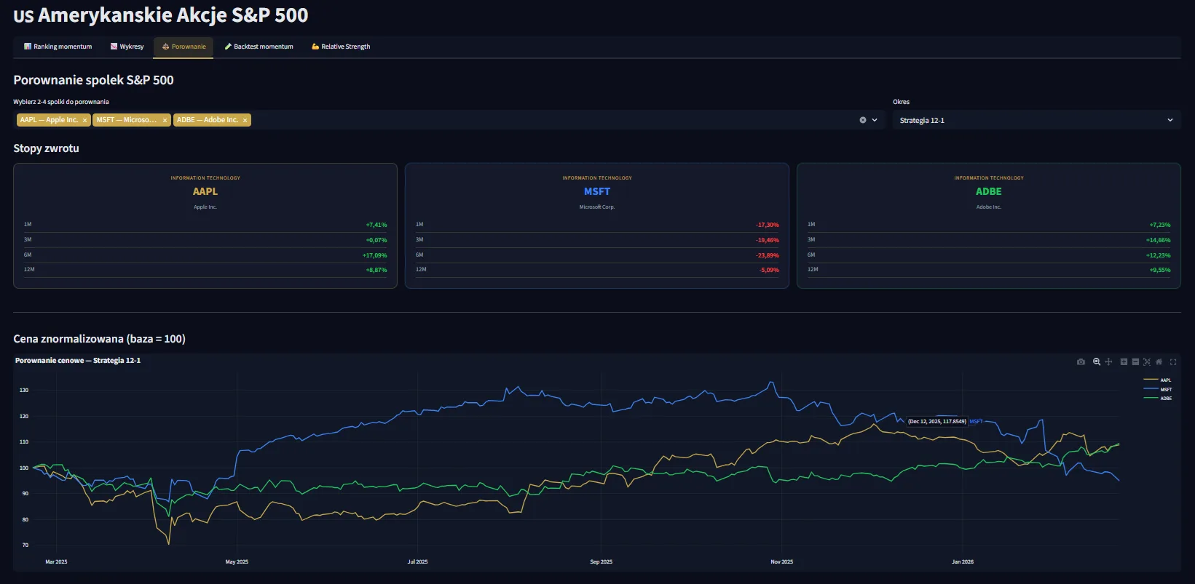Image resolution: width=1195 pixels, height=584 pixels.
Task: Click ADBE 1M return +7,23%
Action: (1160, 225)
